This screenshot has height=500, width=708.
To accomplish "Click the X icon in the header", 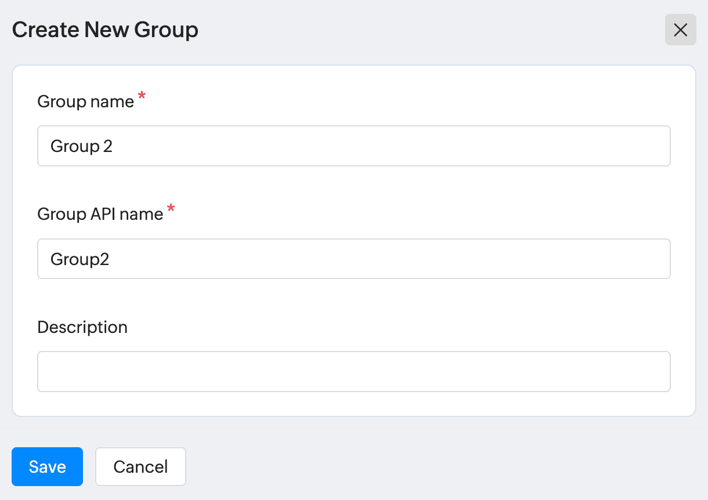I will click(x=680, y=30).
